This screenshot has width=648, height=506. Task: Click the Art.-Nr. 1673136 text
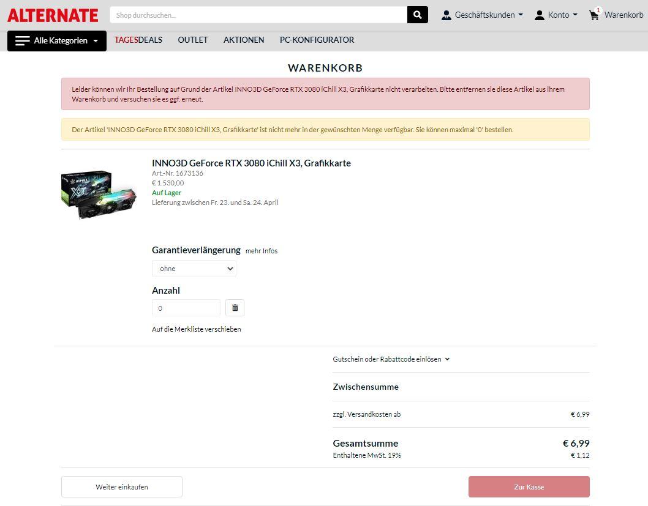pos(178,173)
